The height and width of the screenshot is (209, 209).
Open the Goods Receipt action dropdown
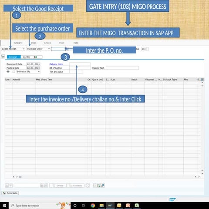click(x=13, y=49)
